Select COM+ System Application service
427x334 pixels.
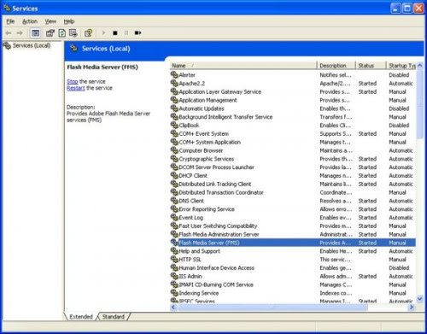coord(210,142)
